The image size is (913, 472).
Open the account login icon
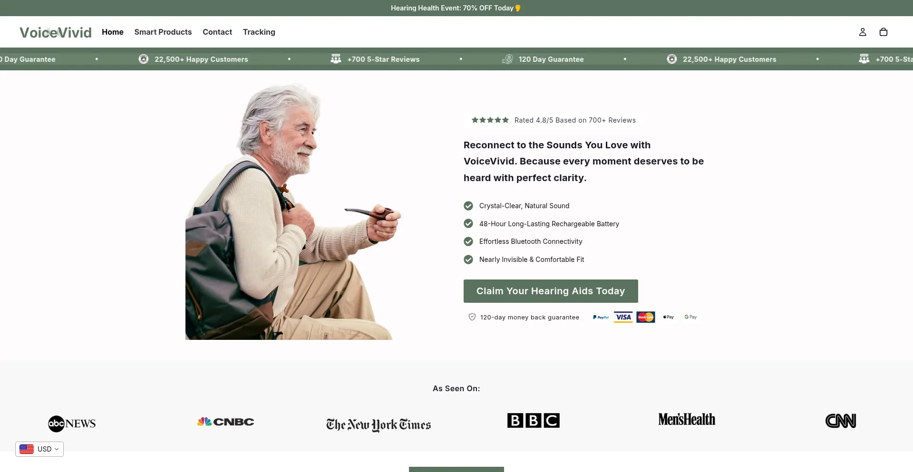click(x=863, y=32)
